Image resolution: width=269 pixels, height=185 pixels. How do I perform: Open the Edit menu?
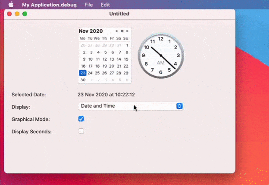click(105, 5)
